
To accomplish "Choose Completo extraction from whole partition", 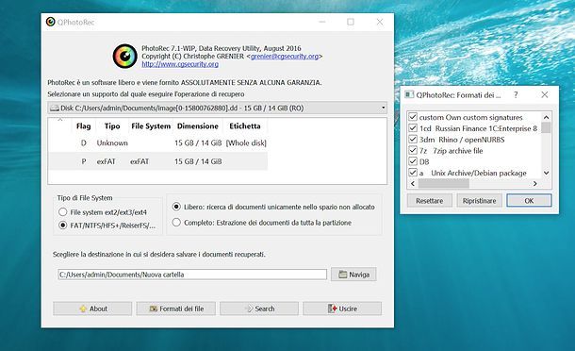I will (176, 223).
